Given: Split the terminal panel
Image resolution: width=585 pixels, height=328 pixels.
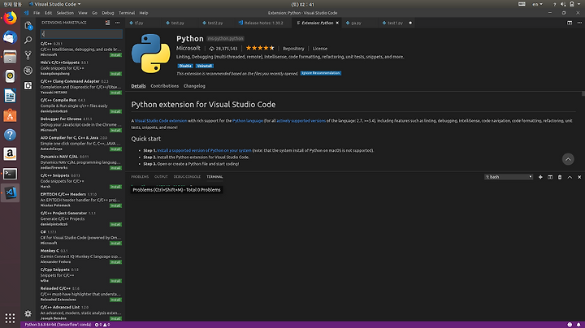Looking at the screenshot, I should click(550, 177).
